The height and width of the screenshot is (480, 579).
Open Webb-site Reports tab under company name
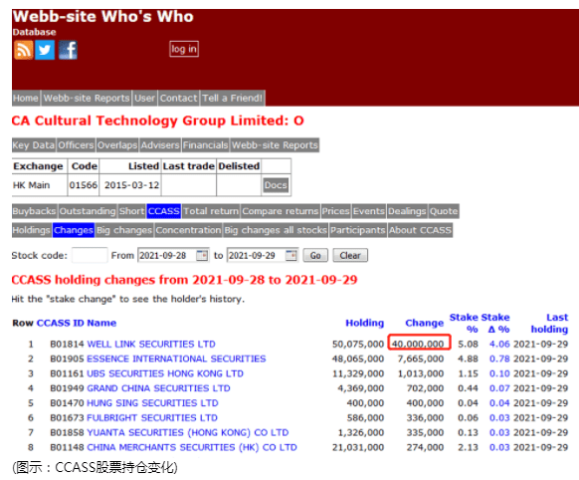pyautogui.click(x=275, y=144)
